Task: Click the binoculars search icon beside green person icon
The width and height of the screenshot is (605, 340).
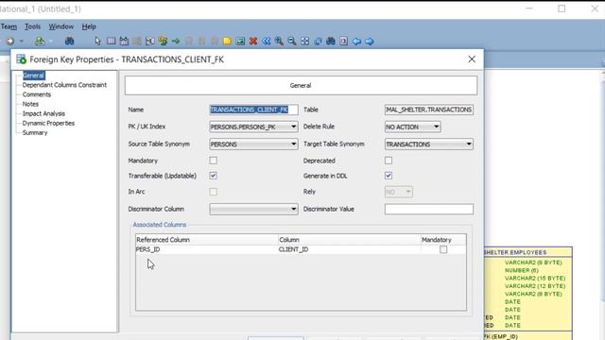Action: [x=69, y=41]
